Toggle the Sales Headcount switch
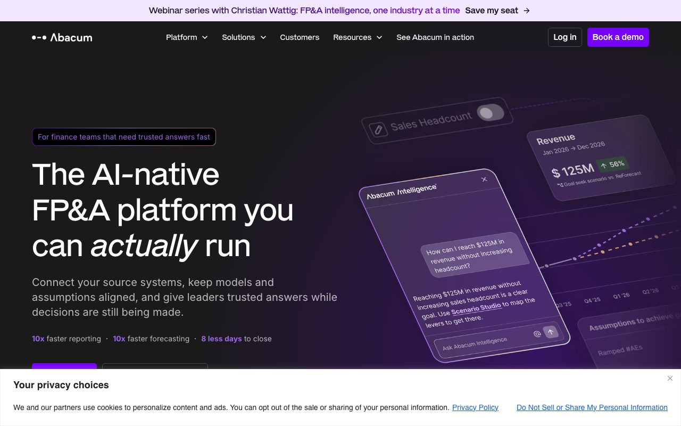 coord(490,112)
